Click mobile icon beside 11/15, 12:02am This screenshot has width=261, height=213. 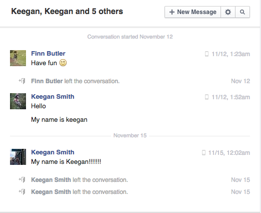pyautogui.click(x=203, y=153)
